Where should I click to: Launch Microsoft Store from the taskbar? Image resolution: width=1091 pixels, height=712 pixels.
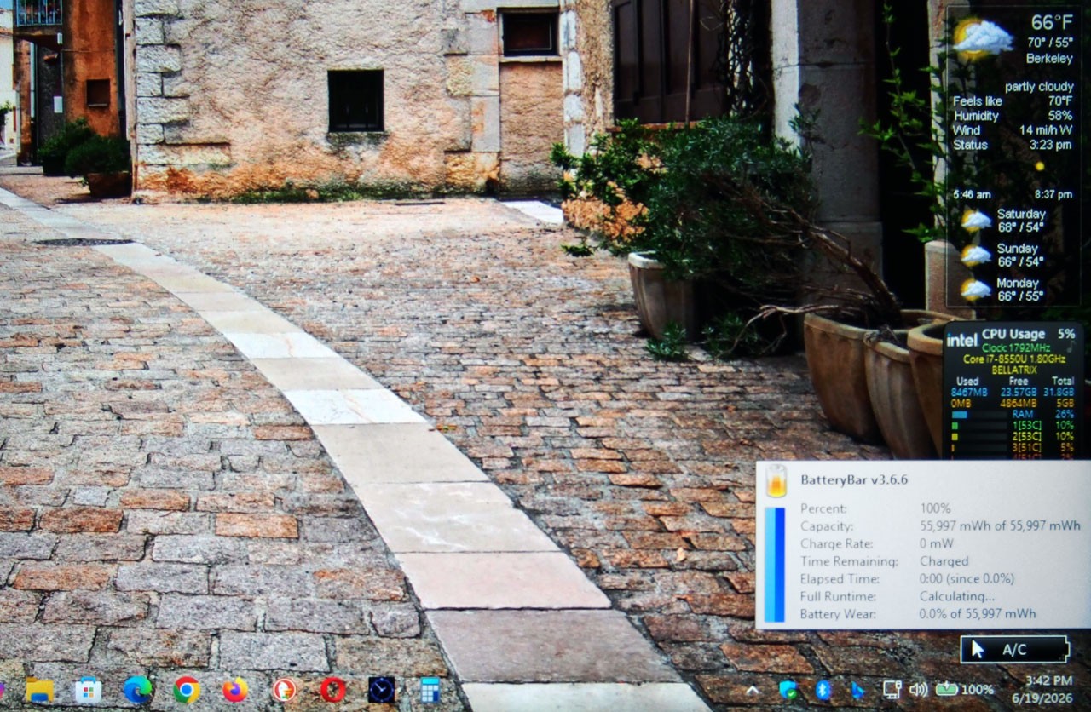[x=88, y=689]
